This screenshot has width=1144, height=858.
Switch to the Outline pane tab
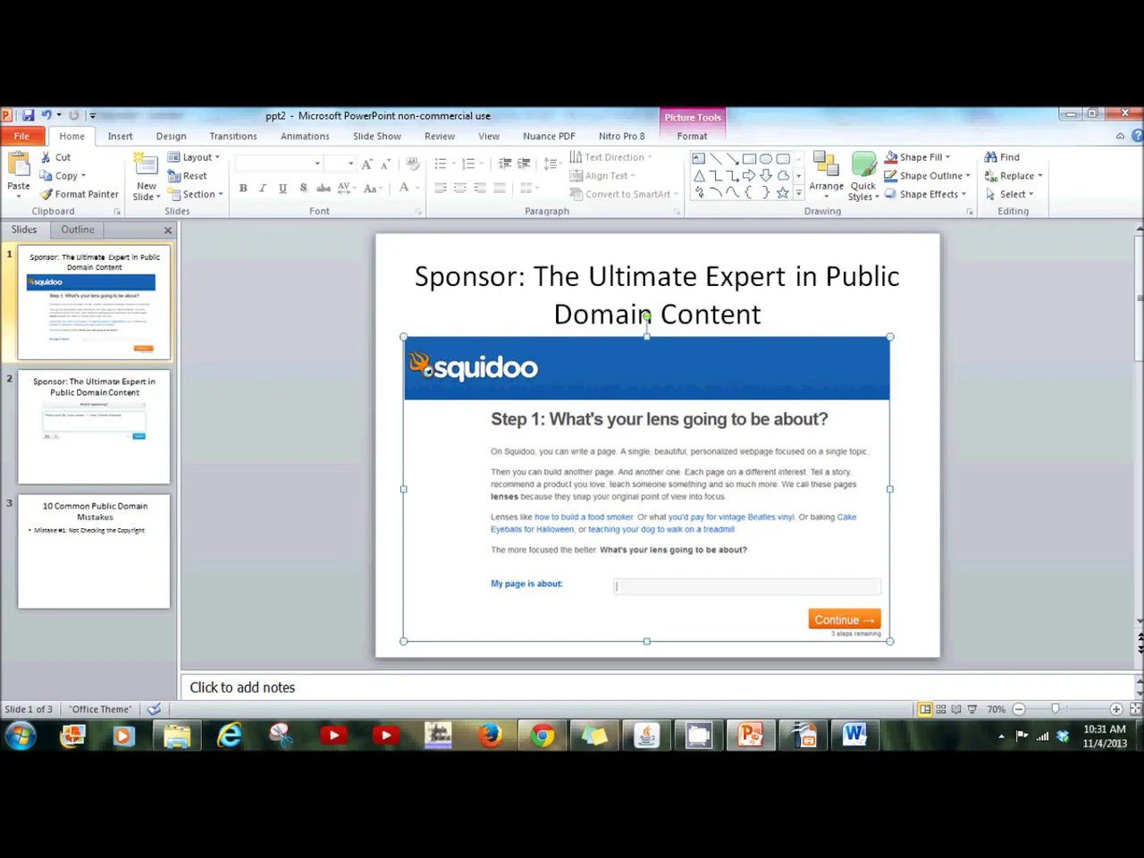click(x=78, y=230)
